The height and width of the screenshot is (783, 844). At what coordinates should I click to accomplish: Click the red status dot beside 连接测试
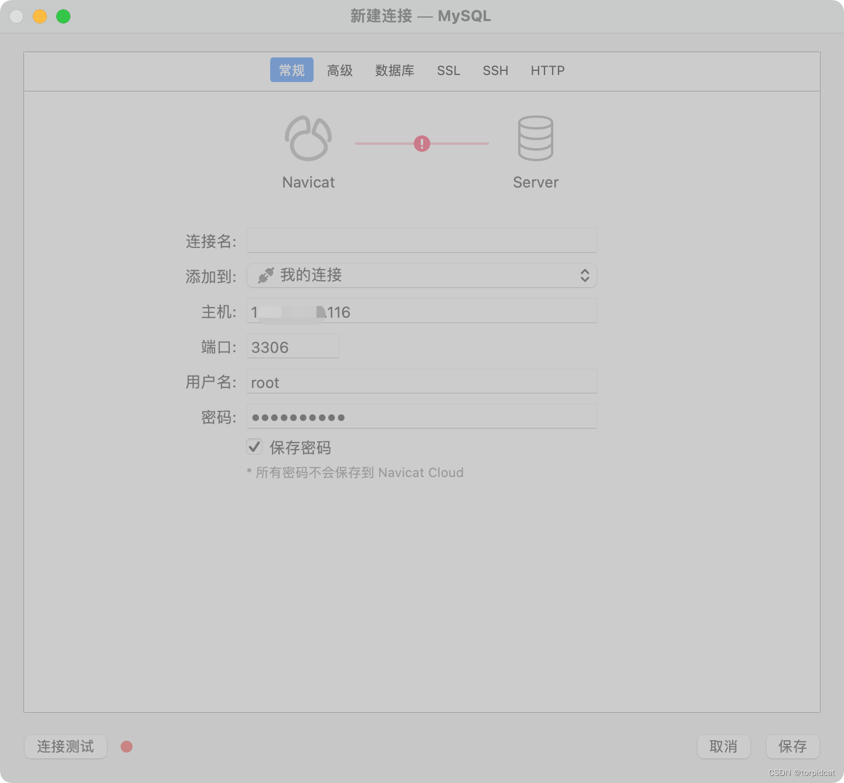click(127, 747)
